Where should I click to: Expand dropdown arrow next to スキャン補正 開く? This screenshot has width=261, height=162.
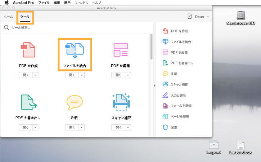tap(128, 128)
